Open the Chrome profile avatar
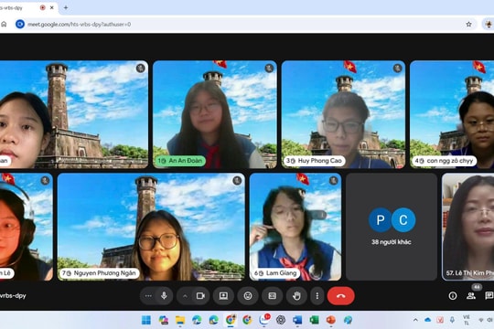 point(489,25)
